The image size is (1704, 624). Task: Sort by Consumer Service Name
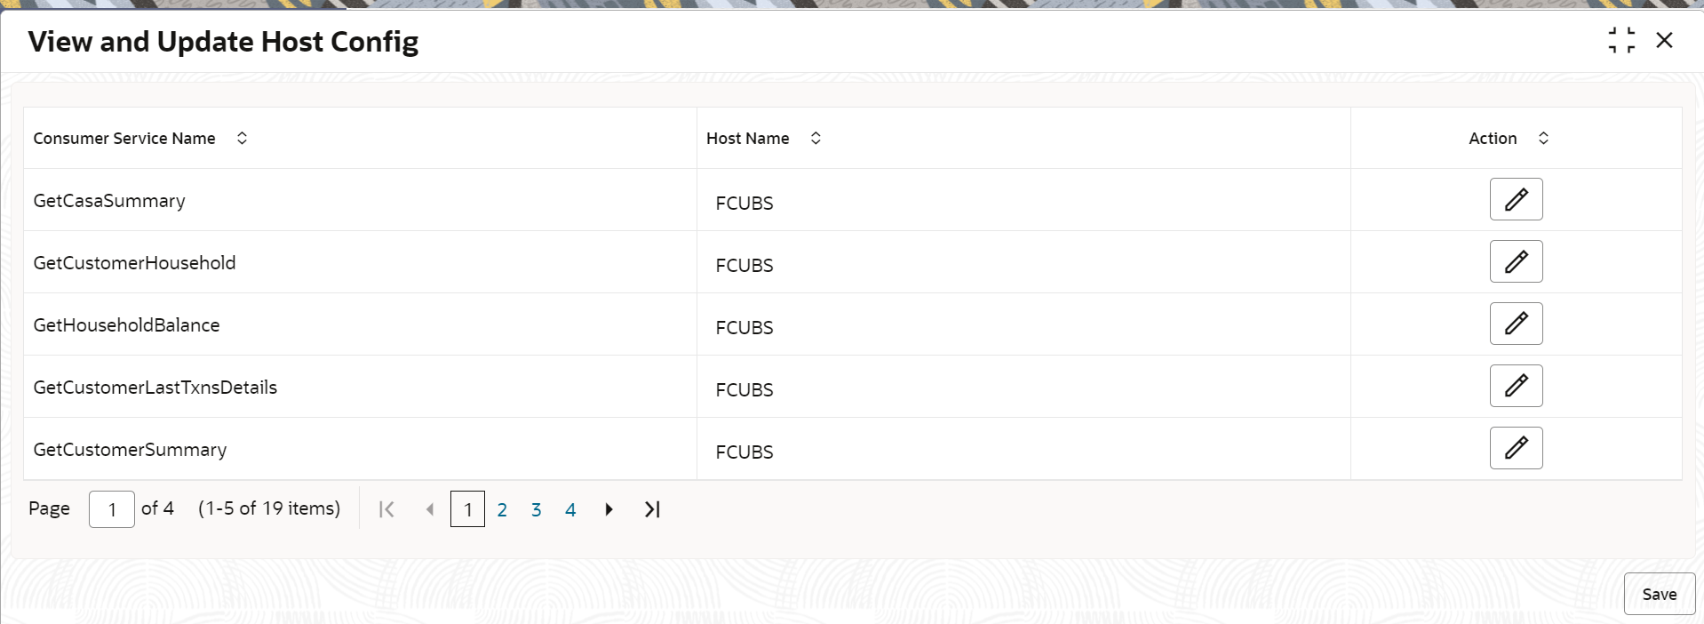coord(242,138)
